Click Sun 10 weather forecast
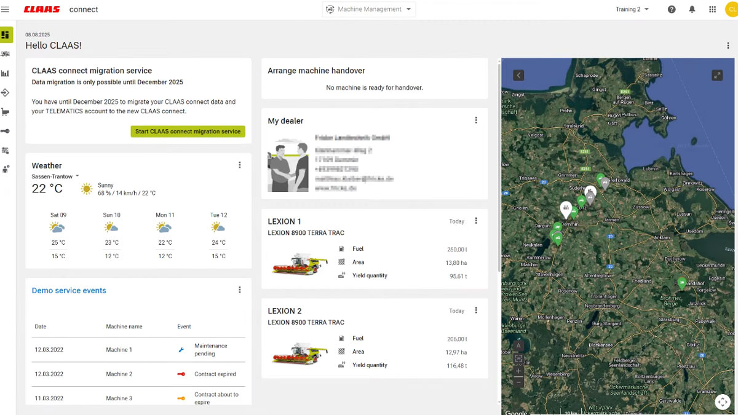 (x=111, y=235)
